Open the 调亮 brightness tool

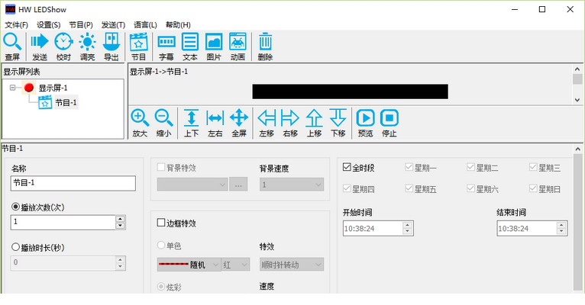[x=87, y=47]
